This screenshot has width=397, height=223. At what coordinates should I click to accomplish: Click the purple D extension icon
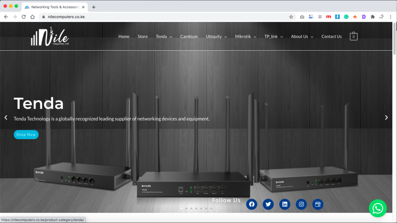coord(364,17)
